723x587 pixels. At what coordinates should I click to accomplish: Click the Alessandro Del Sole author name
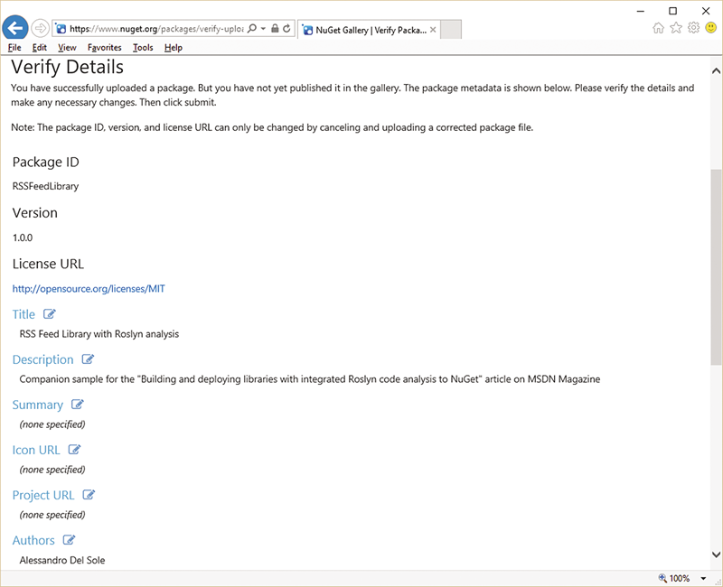(62, 560)
